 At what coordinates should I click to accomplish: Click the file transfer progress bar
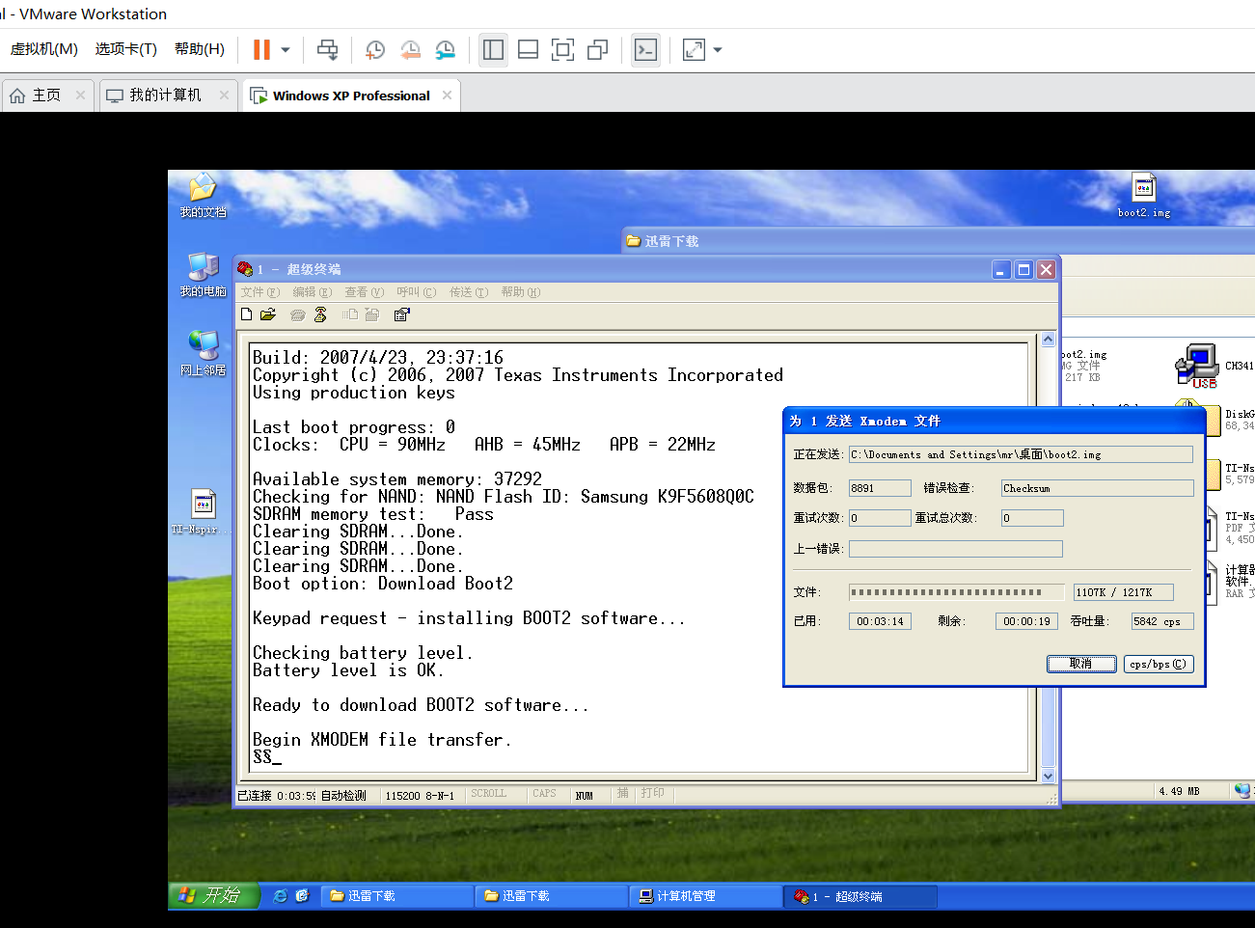pyautogui.click(x=956, y=592)
